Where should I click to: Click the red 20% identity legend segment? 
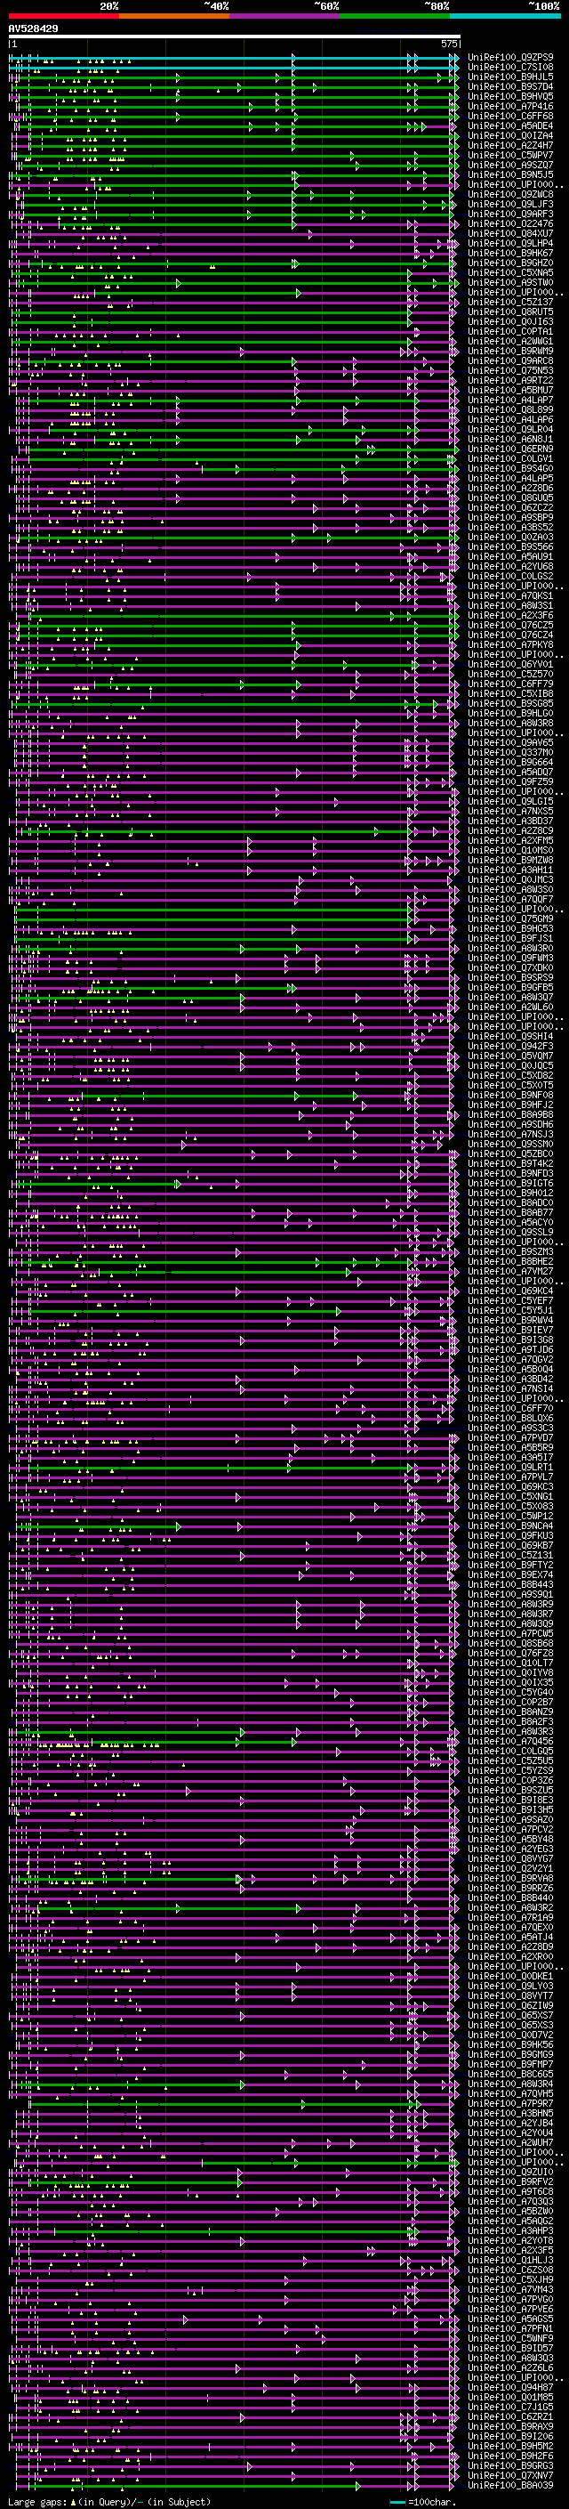[63, 16]
